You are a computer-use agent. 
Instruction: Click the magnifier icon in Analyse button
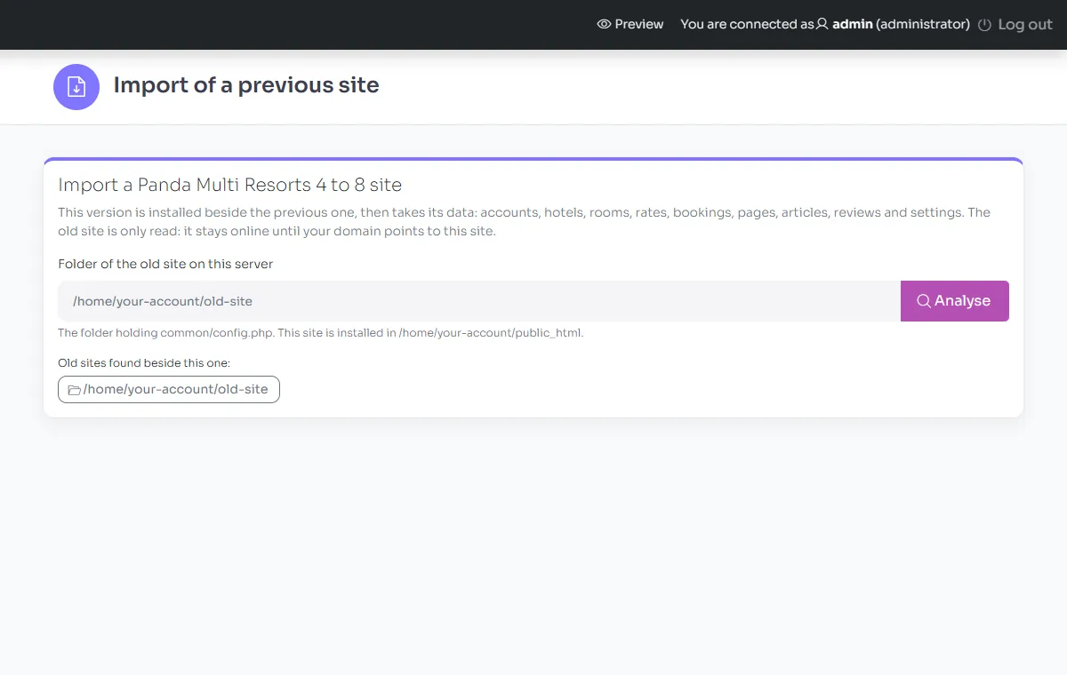pyautogui.click(x=924, y=301)
